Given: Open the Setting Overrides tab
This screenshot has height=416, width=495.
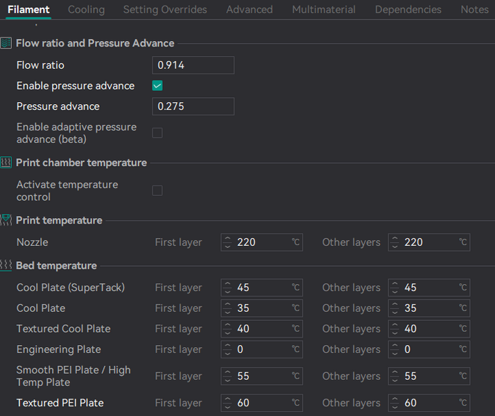Looking at the screenshot, I should pyautogui.click(x=165, y=10).
